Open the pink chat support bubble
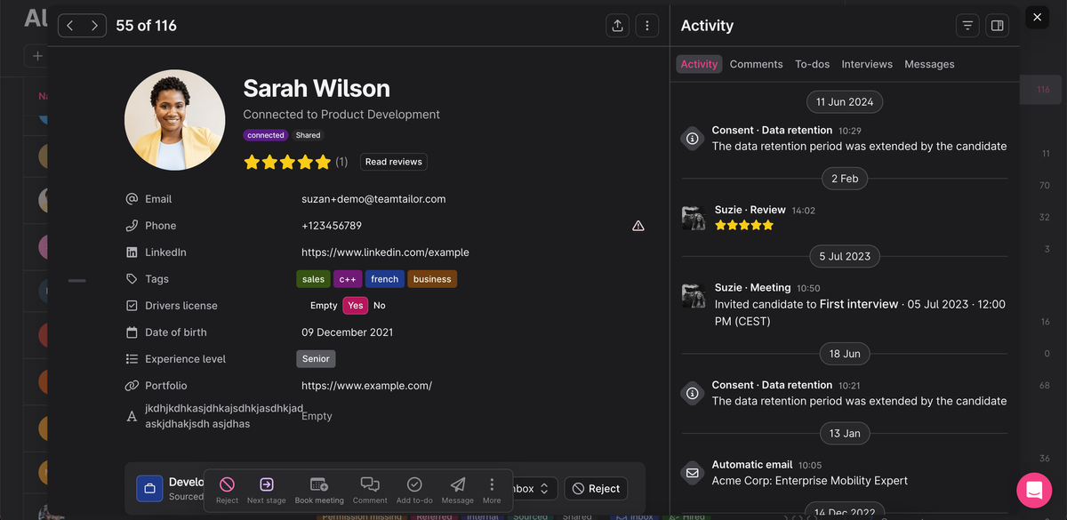The height and width of the screenshot is (520, 1067). pos(1034,490)
